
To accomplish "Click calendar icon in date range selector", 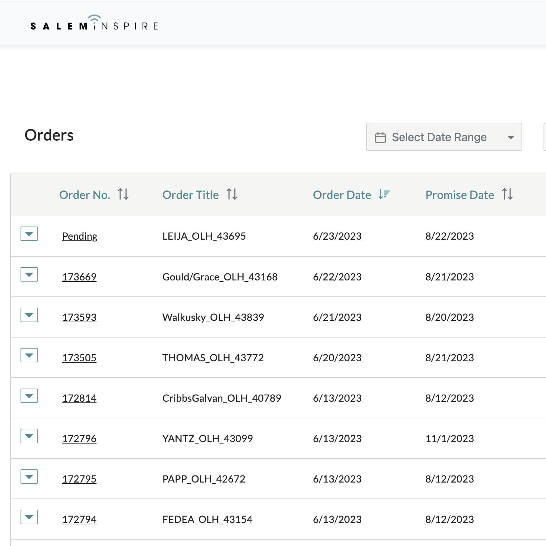I will (x=380, y=138).
